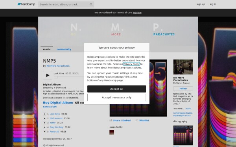236x147 pixels.
Task: Open the Kathy track link
Action: click(x=53, y=123)
